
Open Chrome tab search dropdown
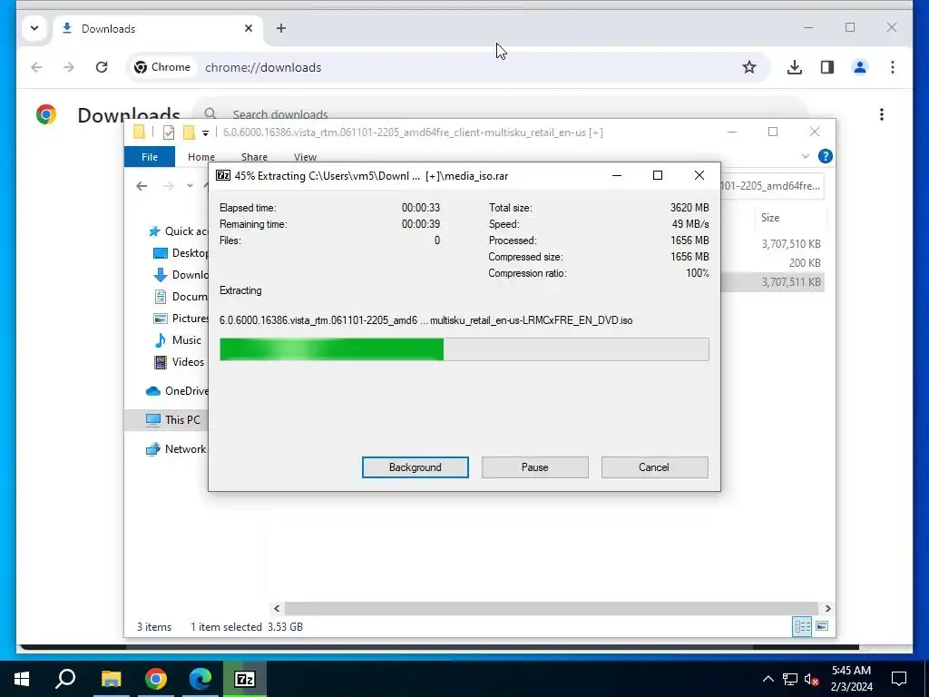(x=34, y=28)
